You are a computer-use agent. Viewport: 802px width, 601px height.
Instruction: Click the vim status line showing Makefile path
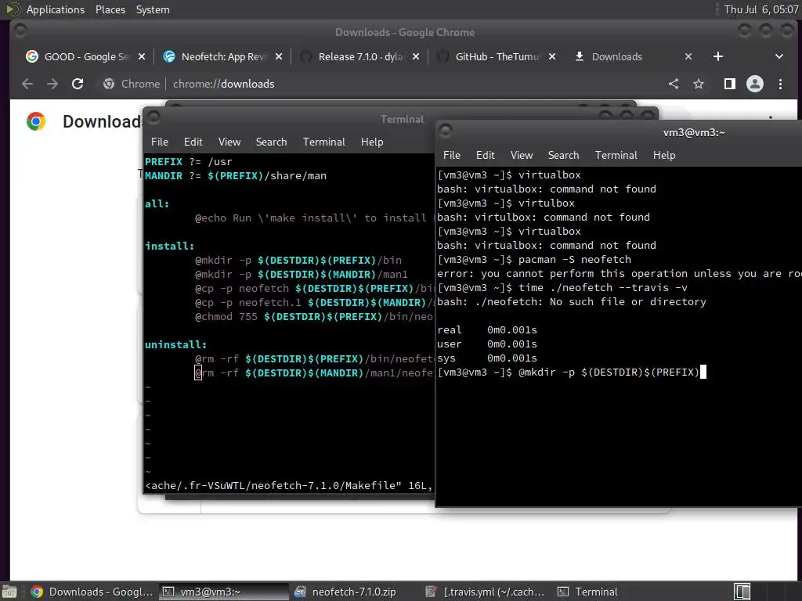click(289, 485)
